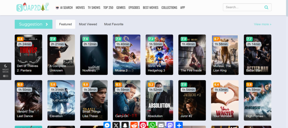Image resolution: width=288 pixels, height=128 pixels.
Task: Click the 7.8 rating badge
Action: click(53, 39)
